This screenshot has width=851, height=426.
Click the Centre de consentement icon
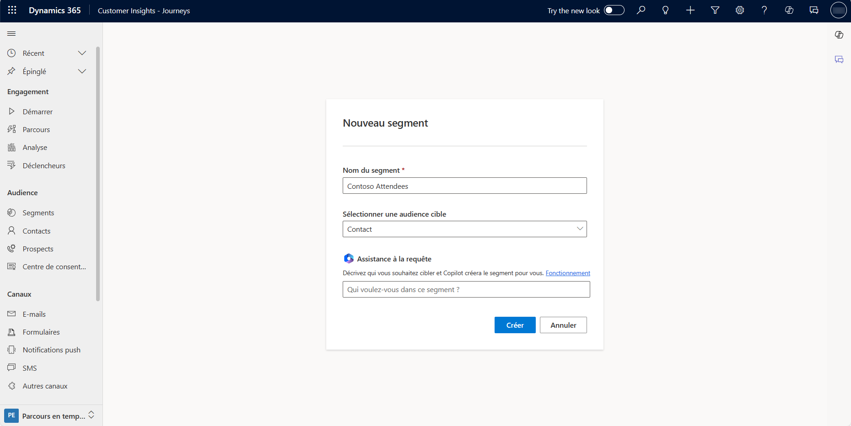tap(11, 266)
